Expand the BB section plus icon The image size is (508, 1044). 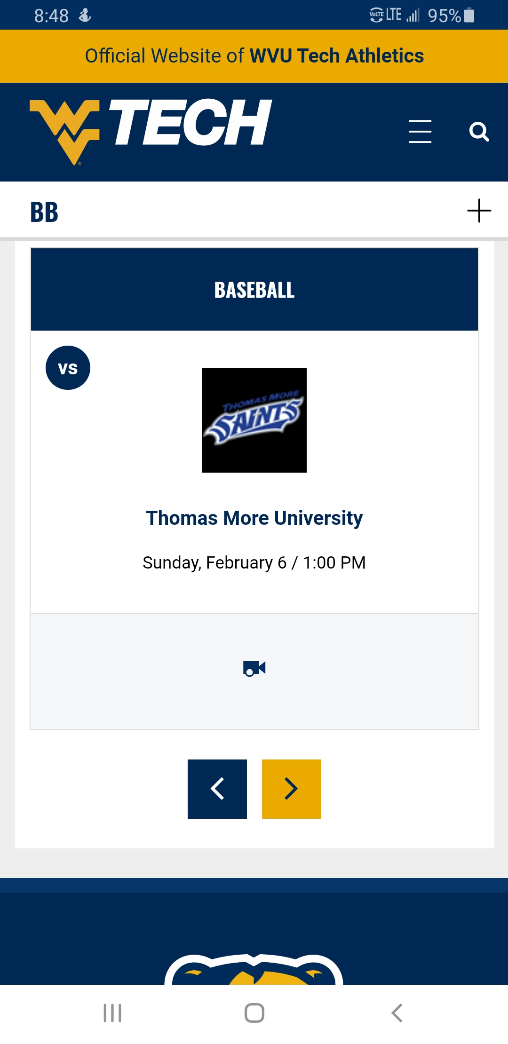click(479, 210)
